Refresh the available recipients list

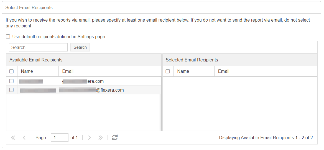(x=115, y=138)
